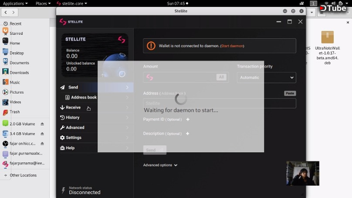Expand Advanced options
This screenshot has width=352, height=198.
(x=160, y=165)
